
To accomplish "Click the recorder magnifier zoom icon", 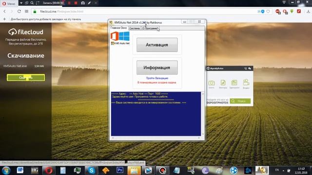I will coord(32,3).
